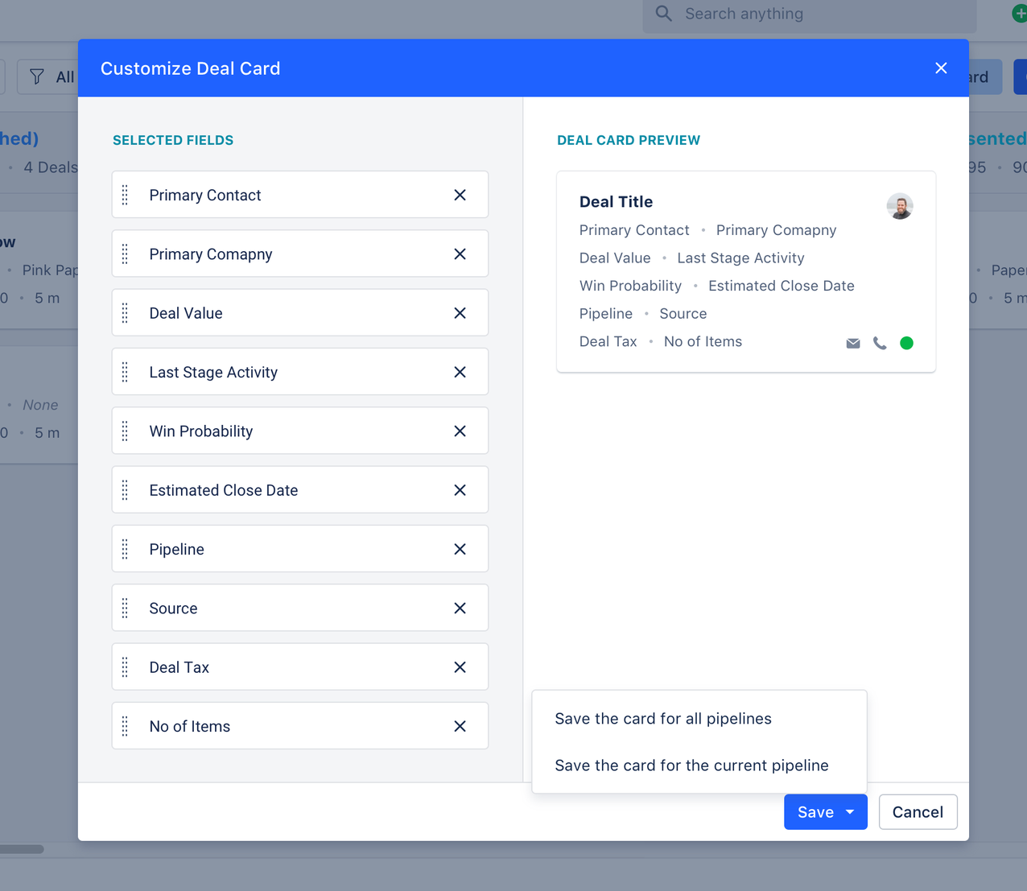1027x891 pixels.
Task: Remove the Pipeline field
Action: [460, 549]
